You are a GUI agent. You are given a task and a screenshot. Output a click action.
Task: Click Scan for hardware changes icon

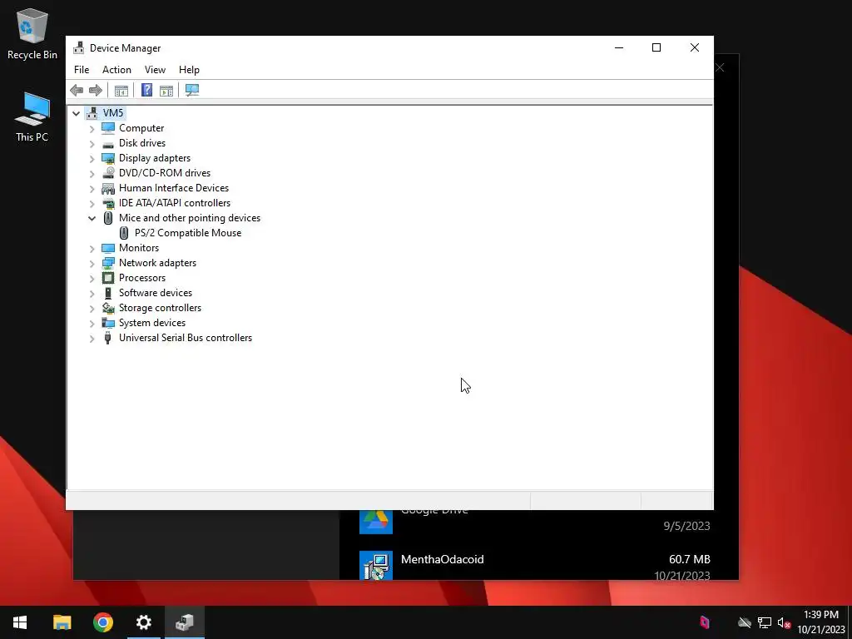tap(192, 90)
